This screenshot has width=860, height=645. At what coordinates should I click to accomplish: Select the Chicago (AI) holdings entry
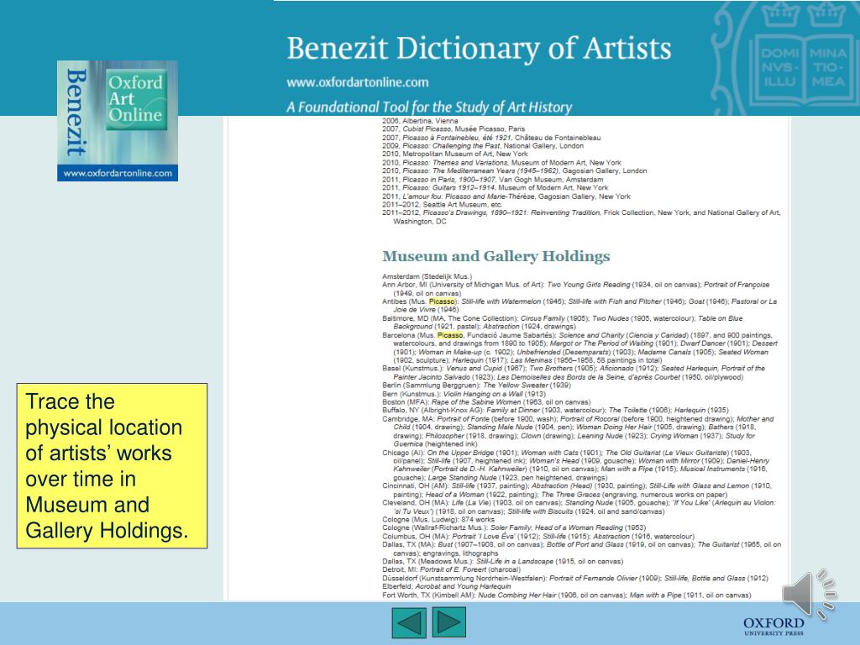(576, 465)
